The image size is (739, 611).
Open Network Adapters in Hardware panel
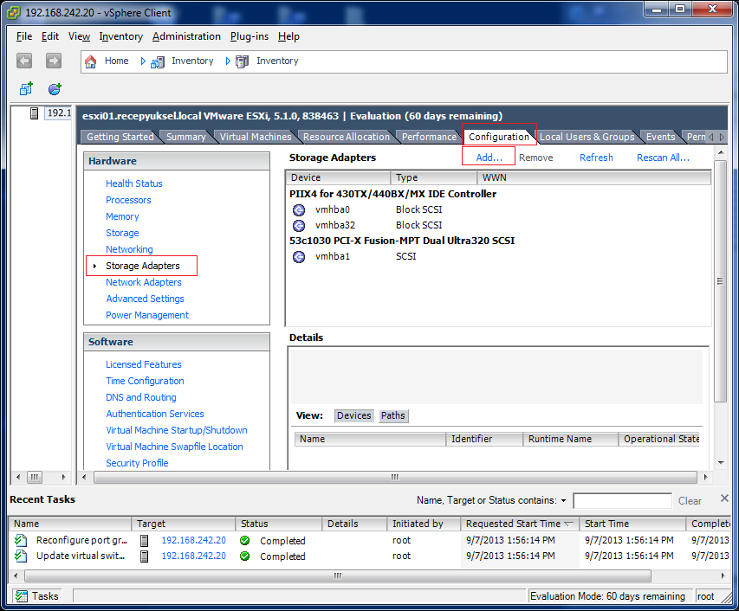point(143,282)
